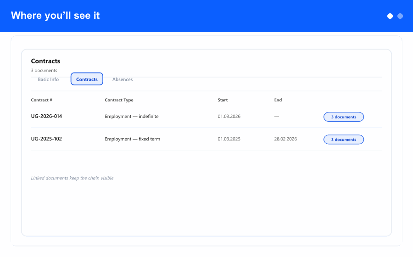Click the empty End dash for UG-2026-014
This screenshot has width=413, height=257.
click(277, 117)
